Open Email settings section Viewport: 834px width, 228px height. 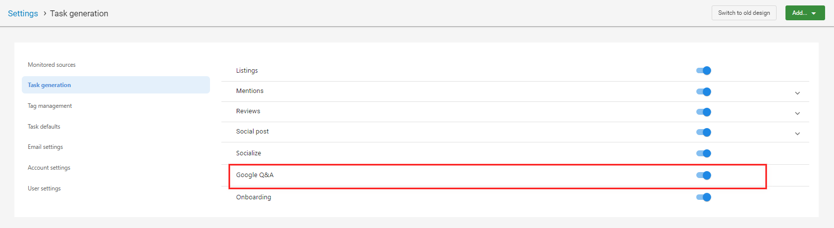(x=45, y=147)
